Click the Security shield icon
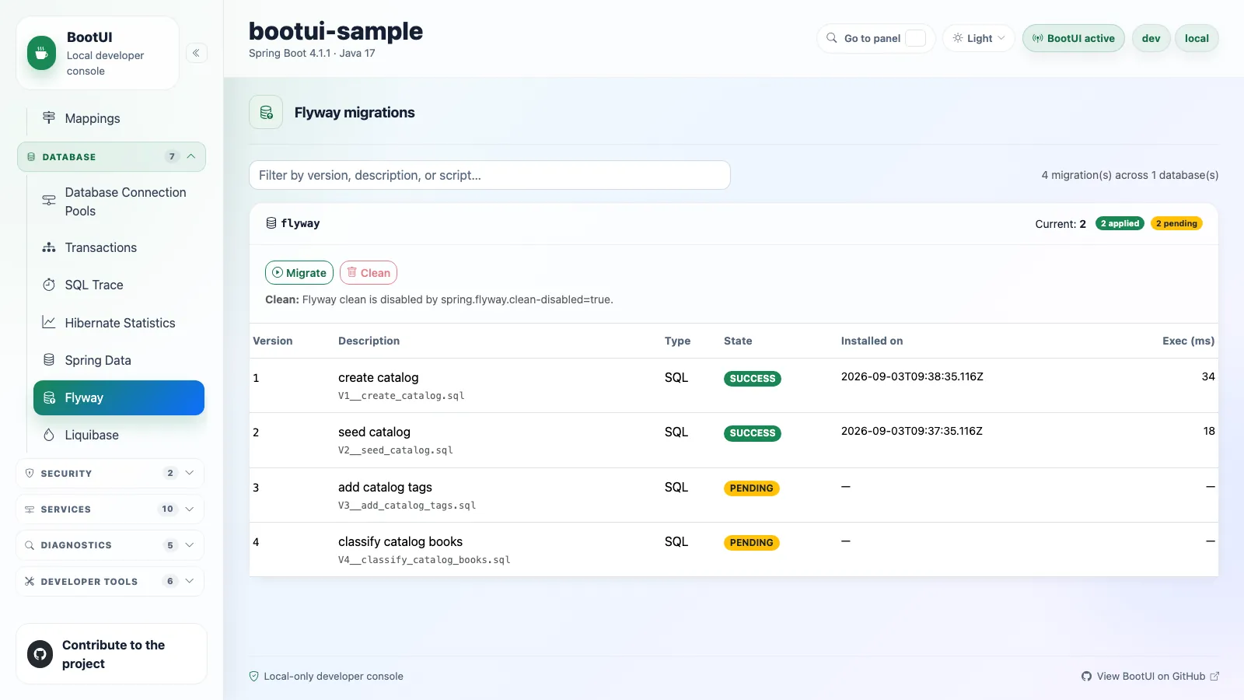Image resolution: width=1244 pixels, height=700 pixels. (30, 473)
